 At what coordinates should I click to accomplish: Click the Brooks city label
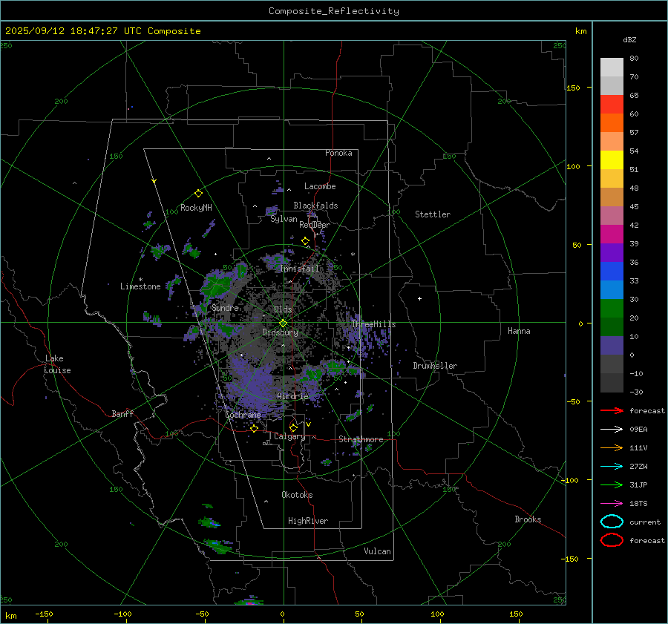pos(528,519)
